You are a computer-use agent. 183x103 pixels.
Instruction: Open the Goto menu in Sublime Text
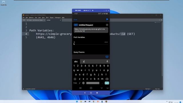click(x=43, y=17)
